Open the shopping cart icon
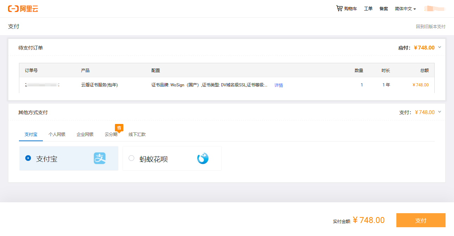This screenshot has height=236, width=454. [x=339, y=8]
